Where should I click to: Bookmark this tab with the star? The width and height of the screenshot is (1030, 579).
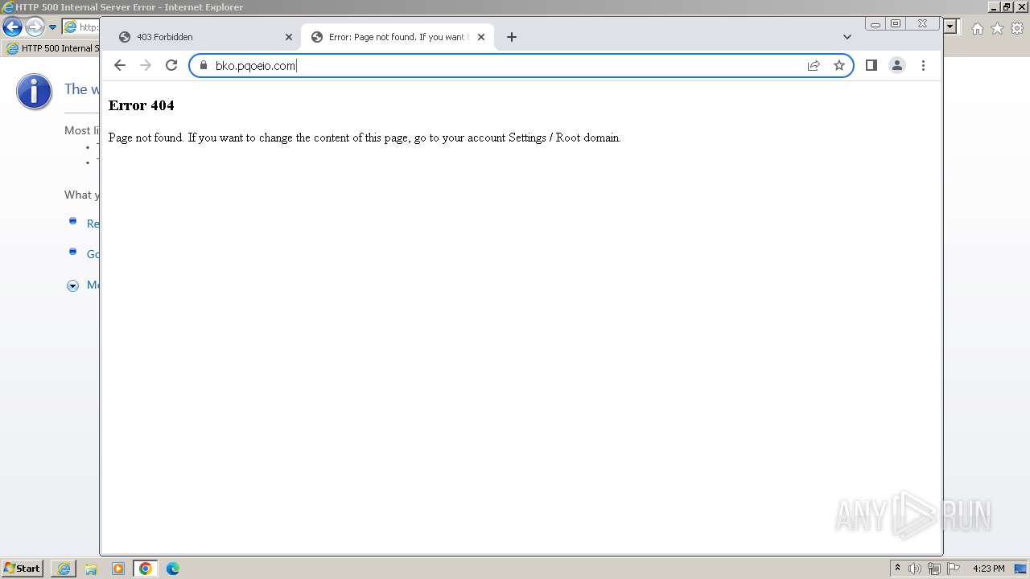point(839,65)
